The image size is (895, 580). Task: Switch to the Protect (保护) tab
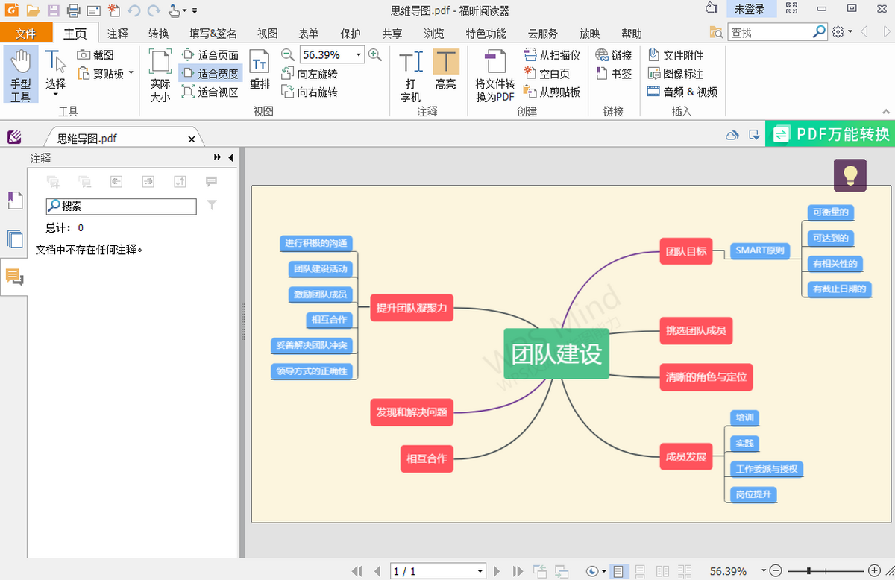click(351, 34)
